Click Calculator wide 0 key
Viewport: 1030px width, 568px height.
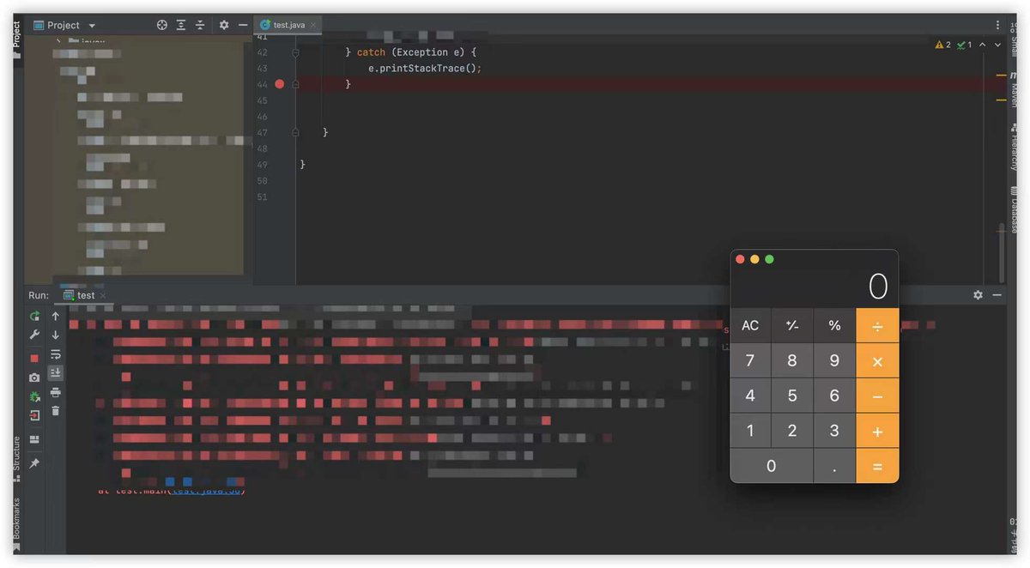point(772,466)
